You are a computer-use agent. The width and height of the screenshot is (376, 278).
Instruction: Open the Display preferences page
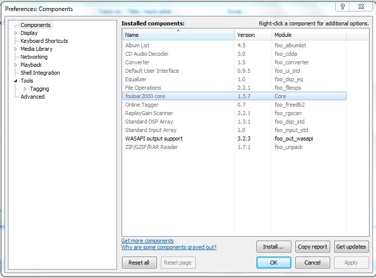tap(29, 33)
